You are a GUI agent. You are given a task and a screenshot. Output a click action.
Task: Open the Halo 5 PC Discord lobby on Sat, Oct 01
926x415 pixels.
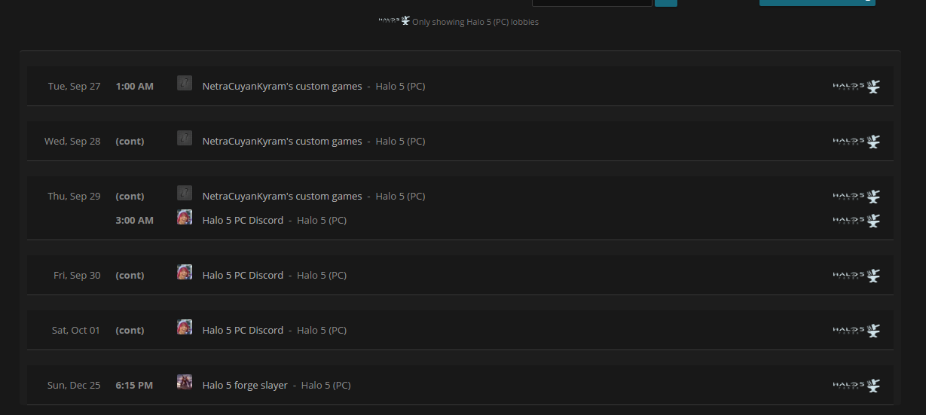point(243,331)
